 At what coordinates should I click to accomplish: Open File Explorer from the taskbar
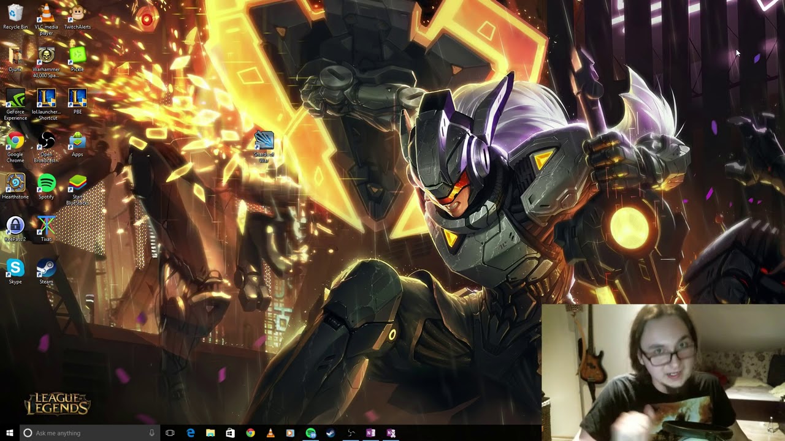210,433
